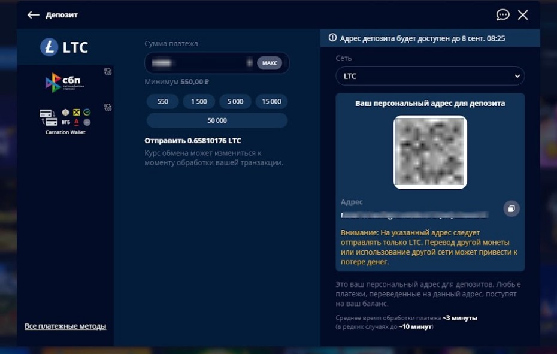Expand the Сеть network dropdown

point(430,76)
